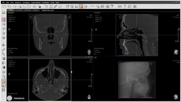The image size is (181, 102).
Task: Switch to the MPR tab
Action: tap(11, 10)
